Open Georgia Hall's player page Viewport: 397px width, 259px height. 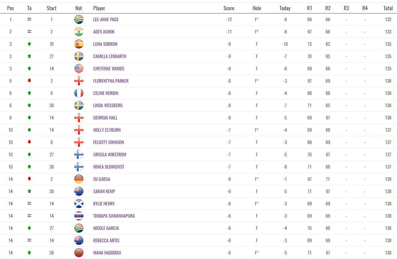pyautogui.click(x=105, y=118)
